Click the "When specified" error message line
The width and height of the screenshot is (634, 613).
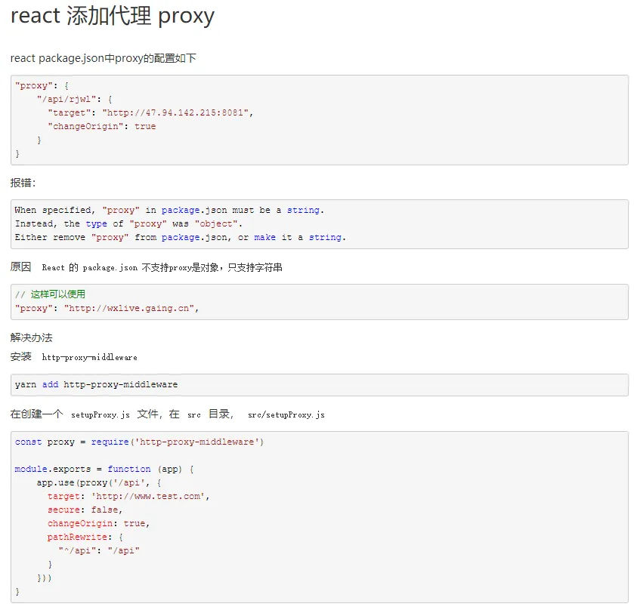tap(169, 210)
